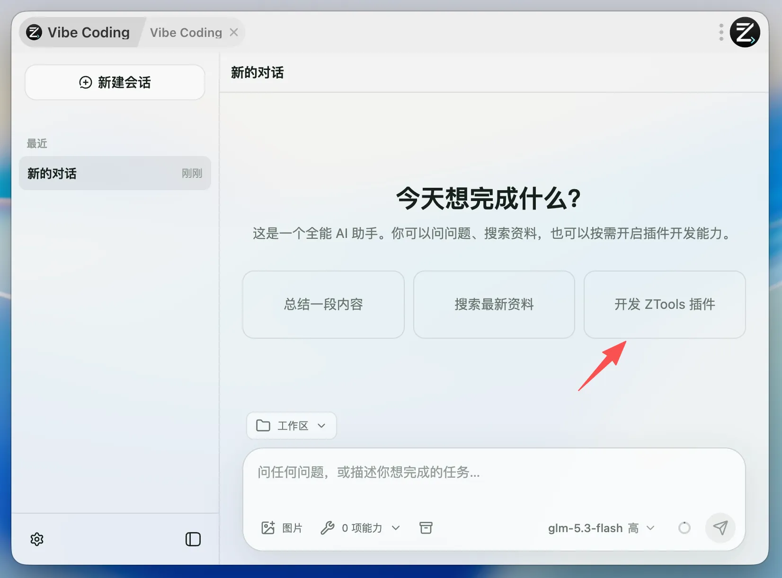Screen dimensions: 782x578
Task: Expand the 0 项能力 capabilities dropdown
Action: pyautogui.click(x=361, y=528)
